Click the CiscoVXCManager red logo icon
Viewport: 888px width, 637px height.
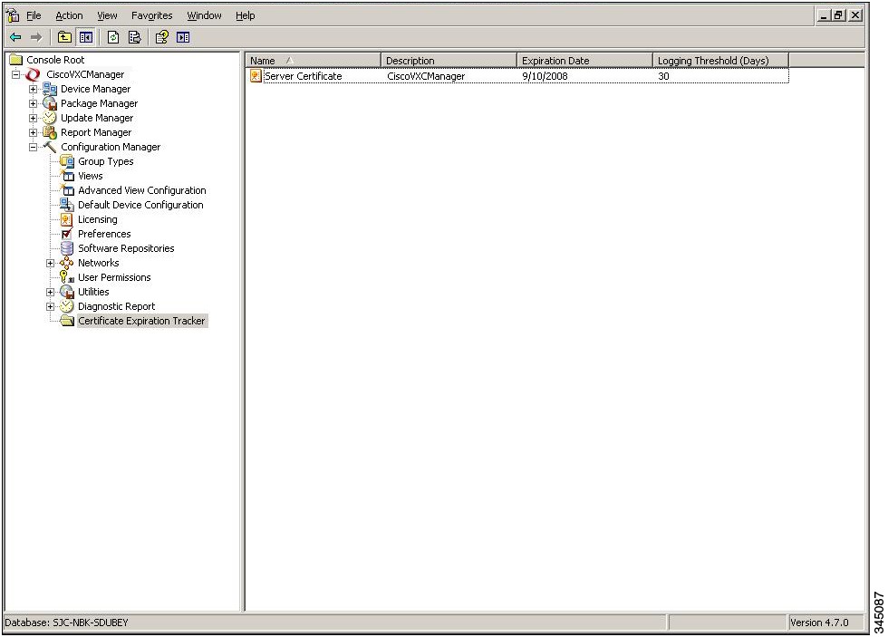(33, 74)
